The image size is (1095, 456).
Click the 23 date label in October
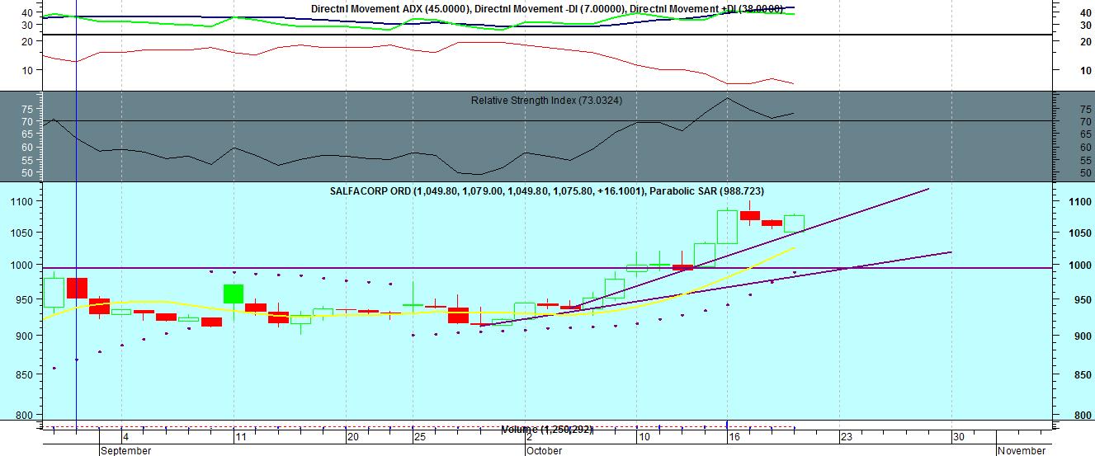[x=846, y=437]
